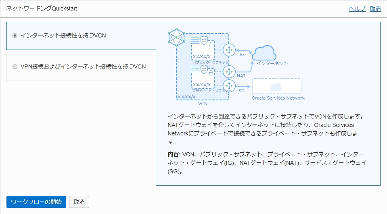
Task: Click the private subnet shield security icon
Action: [204, 69]
